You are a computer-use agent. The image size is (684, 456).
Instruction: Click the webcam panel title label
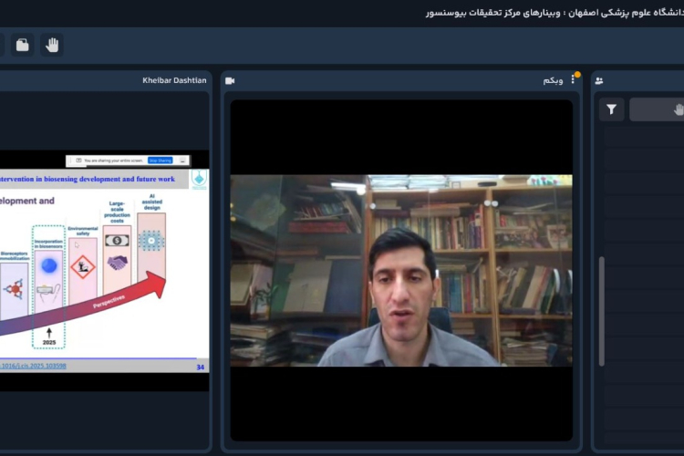553,80
